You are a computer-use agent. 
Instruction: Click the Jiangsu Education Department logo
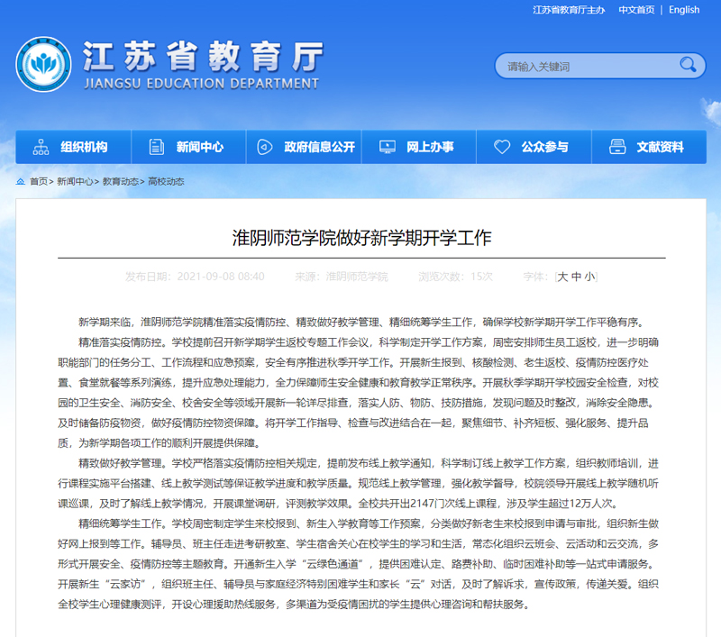point(44,67)
